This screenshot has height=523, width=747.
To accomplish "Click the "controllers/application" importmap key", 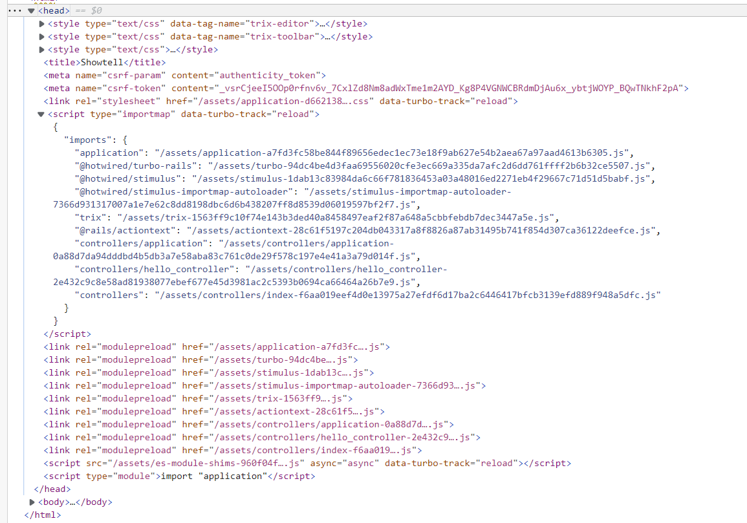I will point(141,243).
